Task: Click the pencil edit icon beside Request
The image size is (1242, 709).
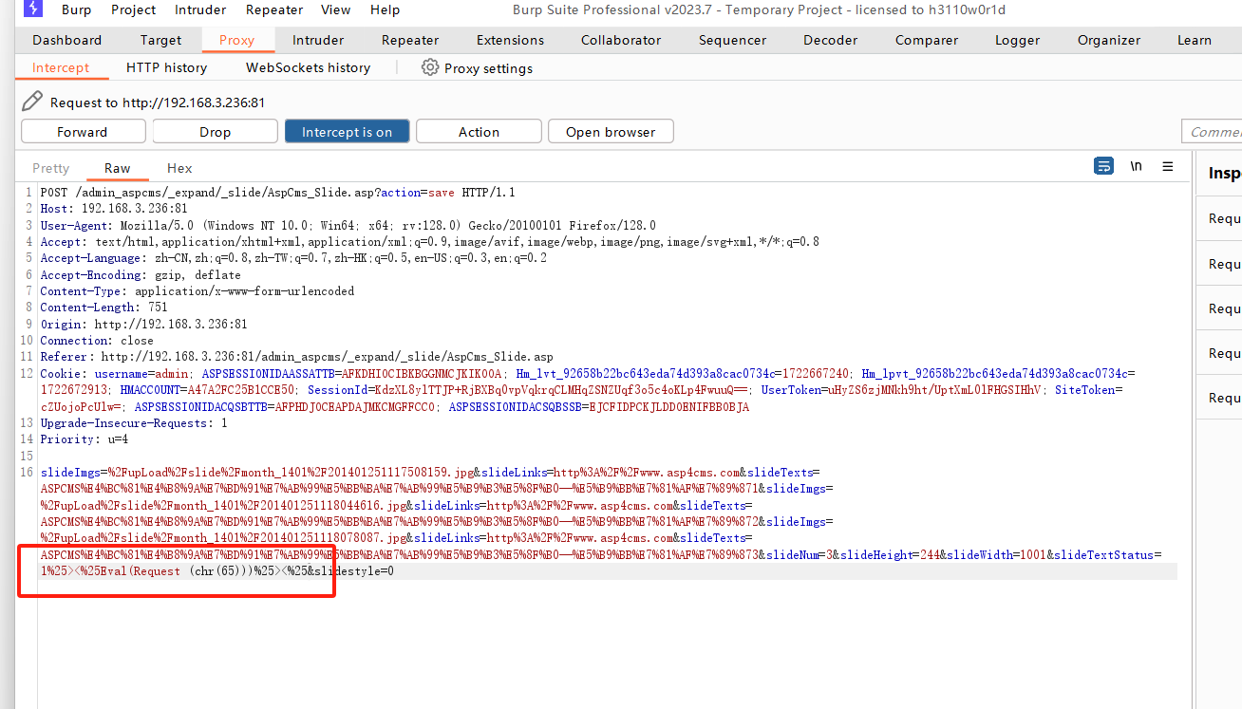Action: (32, 102)
